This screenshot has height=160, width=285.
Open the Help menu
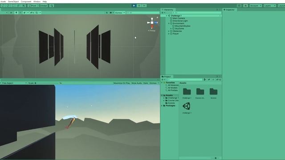coord(45,1)
